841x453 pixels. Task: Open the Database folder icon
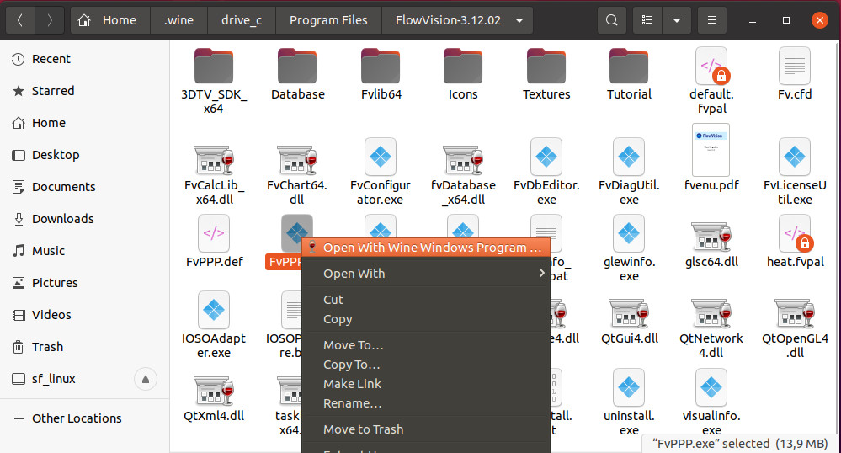297,66
